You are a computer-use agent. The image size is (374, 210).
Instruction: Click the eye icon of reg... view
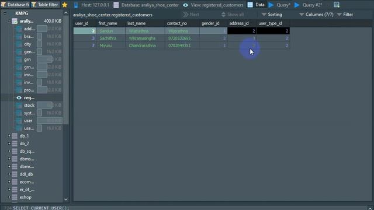coord(19,97)
